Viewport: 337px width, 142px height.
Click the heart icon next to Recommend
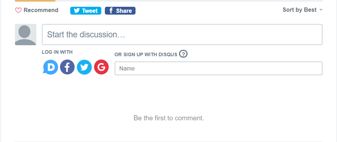click(18, 10)
